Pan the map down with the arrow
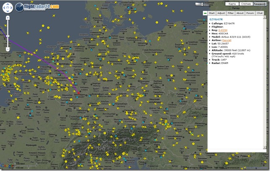 (8, 11)
